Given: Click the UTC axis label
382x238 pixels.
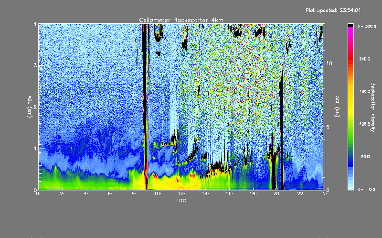Looking at the screenshot, I should (181, 200).
